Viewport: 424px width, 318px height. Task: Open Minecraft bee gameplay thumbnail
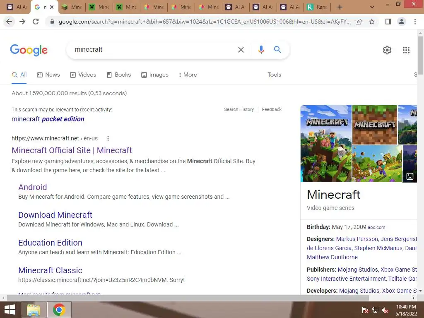click(377, 164)
